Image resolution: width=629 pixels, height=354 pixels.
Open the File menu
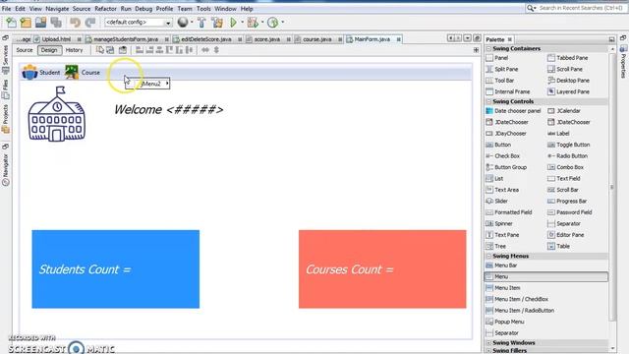(x=7, y=9)
